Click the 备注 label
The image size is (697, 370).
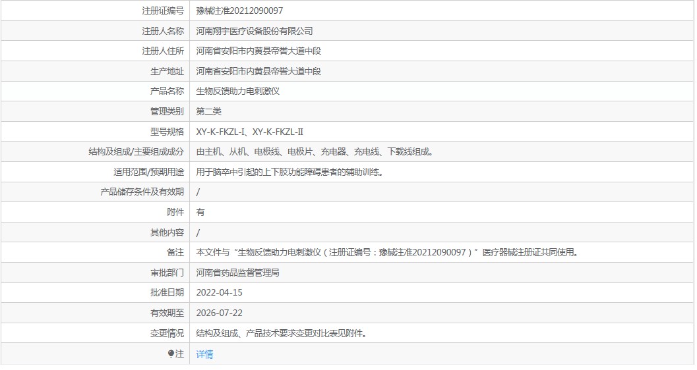(x=175, y=252)
